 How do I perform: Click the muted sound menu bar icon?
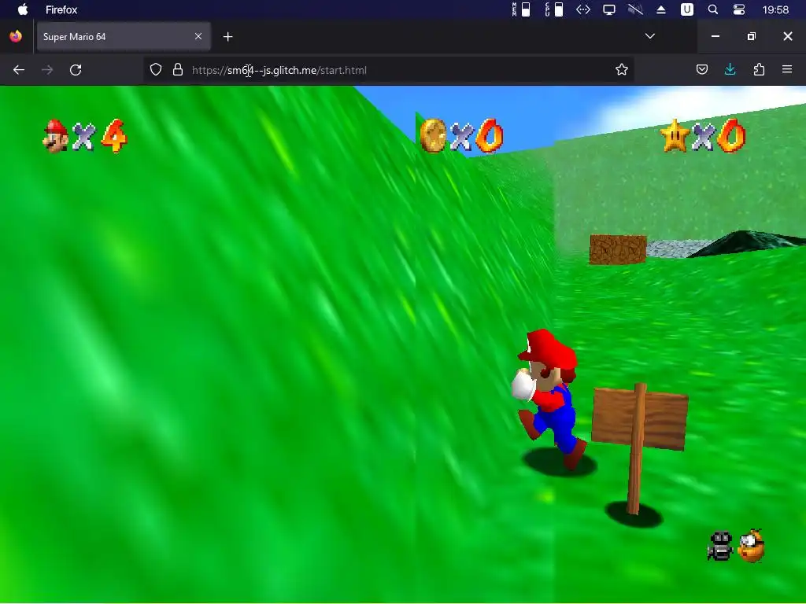click(635, 9)
